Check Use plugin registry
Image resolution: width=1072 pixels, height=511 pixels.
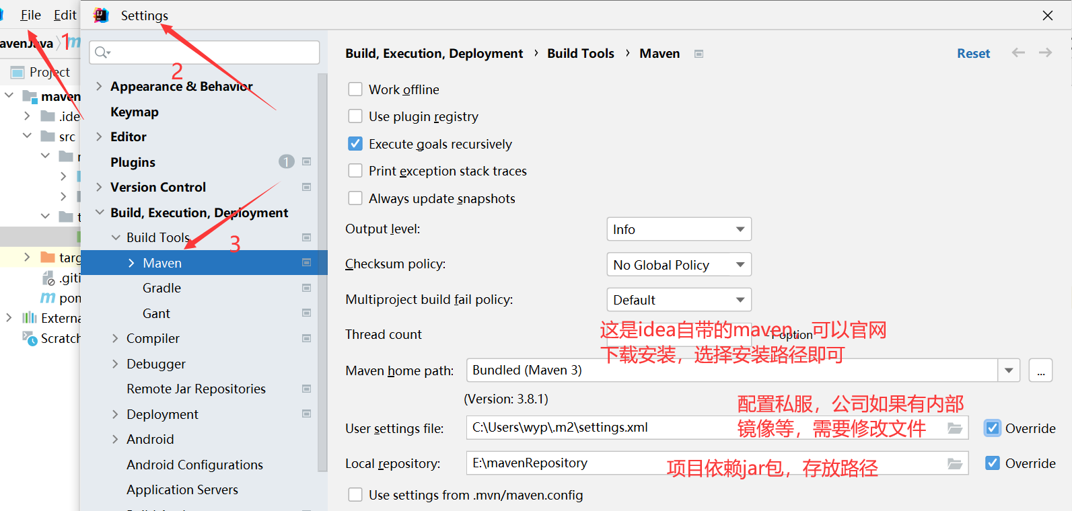[x=355, y=116]
